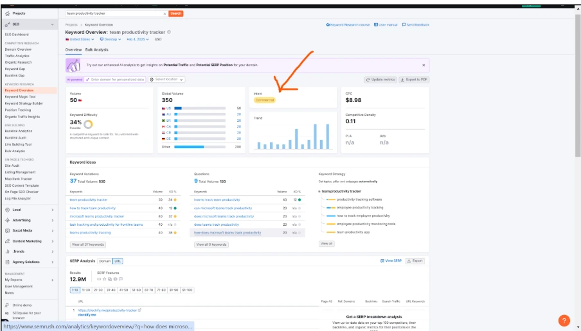The height and width of the screenshot is (331, 581).
Task: Switch to the Bulk Analysis tab
Action: [96, 49]
